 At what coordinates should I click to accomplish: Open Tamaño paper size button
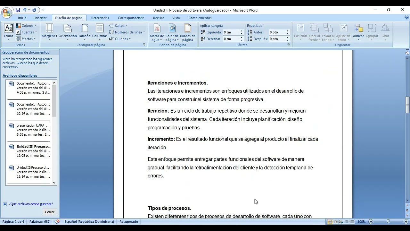(84, 32)
